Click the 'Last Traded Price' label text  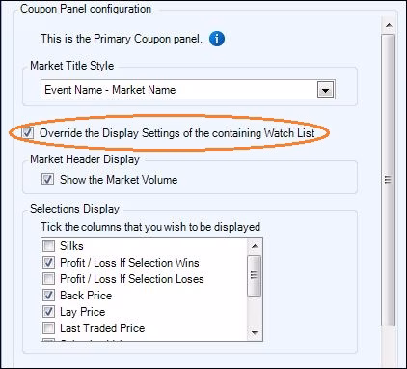click(102, 328)
